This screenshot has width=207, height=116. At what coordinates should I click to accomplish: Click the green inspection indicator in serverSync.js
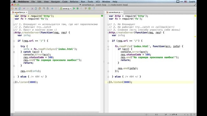tap(102, 16)
